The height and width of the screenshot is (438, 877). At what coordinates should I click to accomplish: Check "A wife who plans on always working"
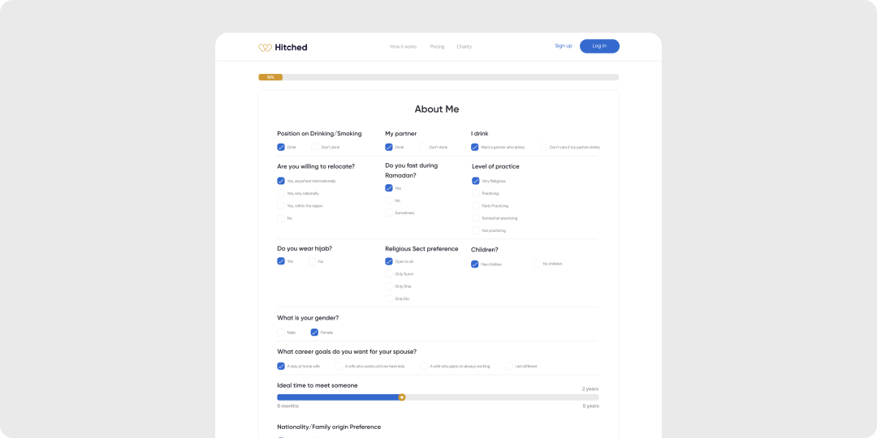tap(424, 366)
